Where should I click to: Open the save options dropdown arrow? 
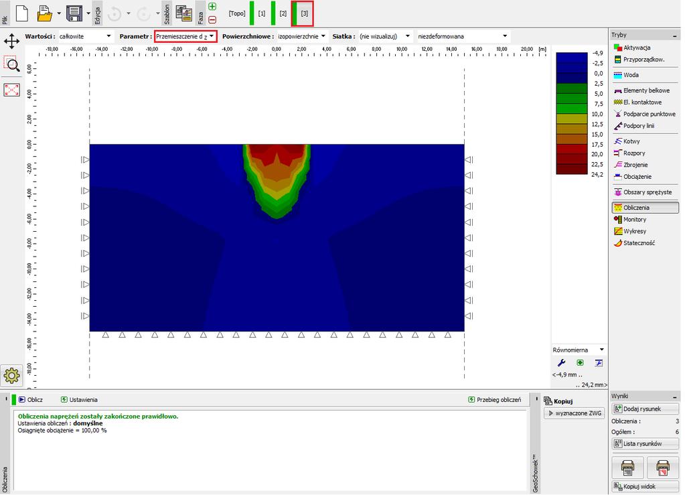tap(88, 13)
